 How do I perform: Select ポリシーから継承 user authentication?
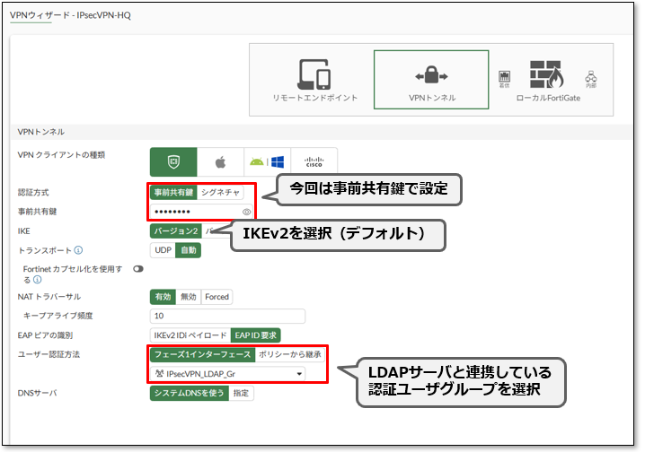tap(287, 354)
